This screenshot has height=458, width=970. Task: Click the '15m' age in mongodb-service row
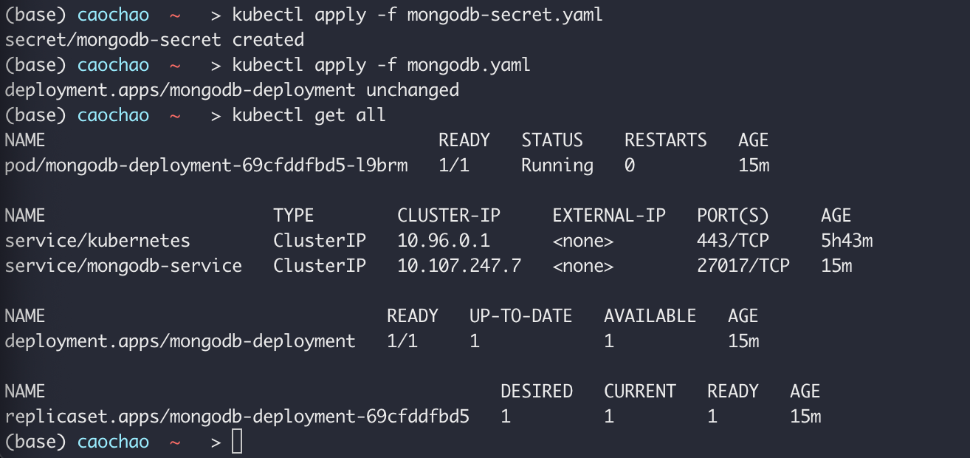(836, 266)
